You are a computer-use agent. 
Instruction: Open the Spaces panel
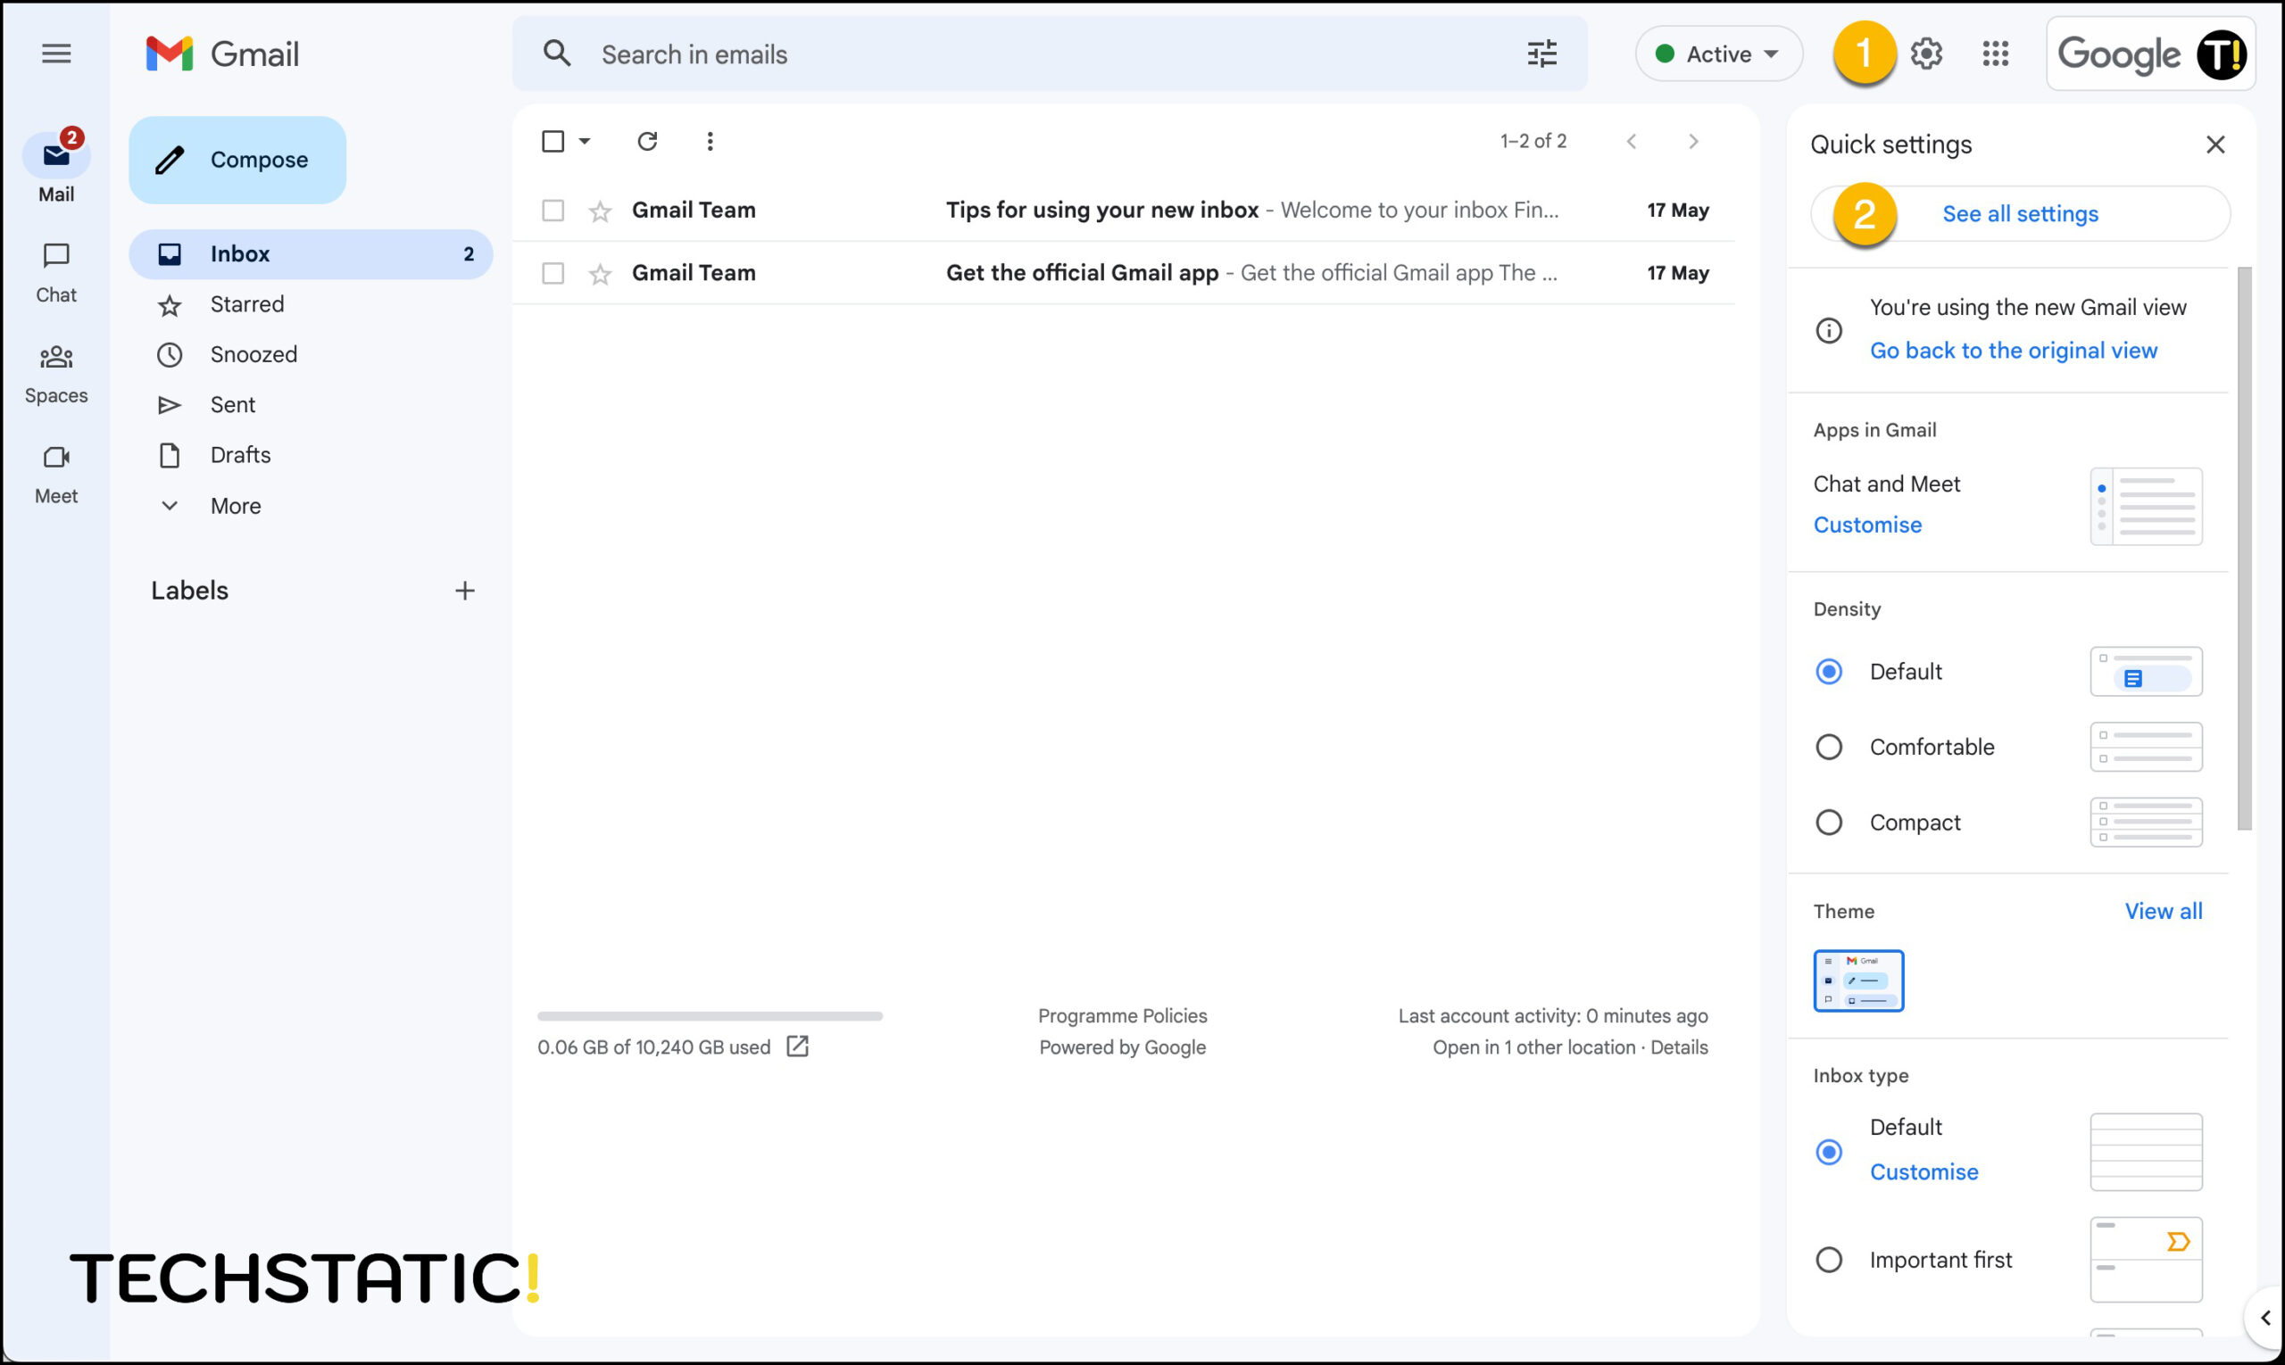[56, 372]
